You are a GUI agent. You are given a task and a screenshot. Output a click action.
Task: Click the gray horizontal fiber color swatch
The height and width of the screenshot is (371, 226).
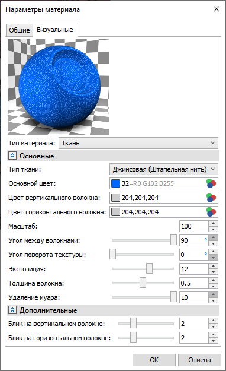(x=115, y=212)
